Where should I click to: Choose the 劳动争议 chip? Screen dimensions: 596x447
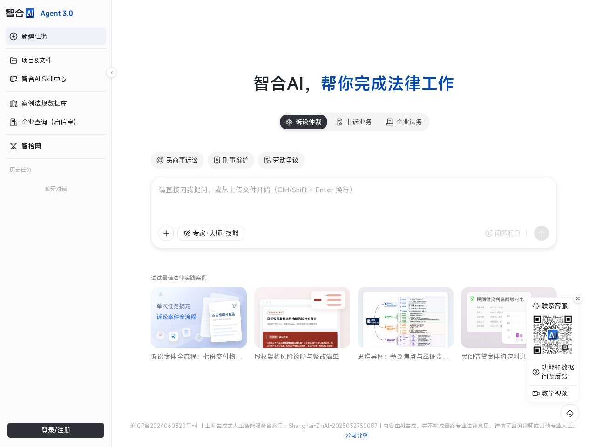(x=281, y=160)
